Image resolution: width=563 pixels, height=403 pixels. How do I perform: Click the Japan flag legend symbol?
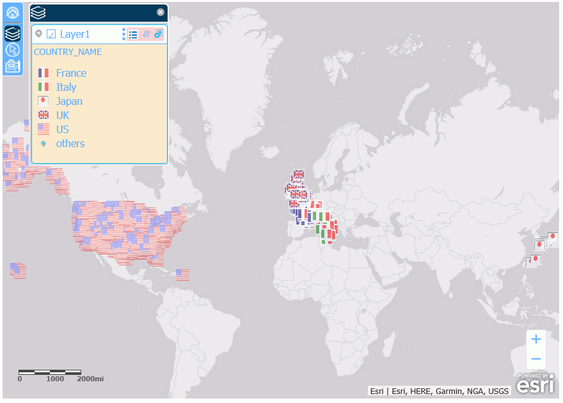click(x=43, y=101)
